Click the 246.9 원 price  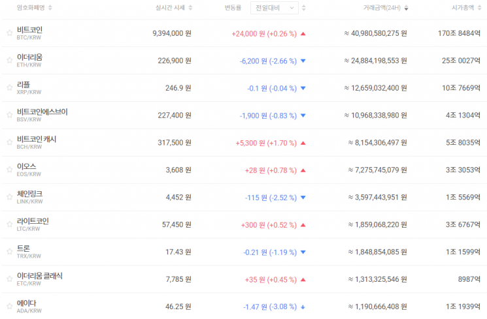(178, 87)
